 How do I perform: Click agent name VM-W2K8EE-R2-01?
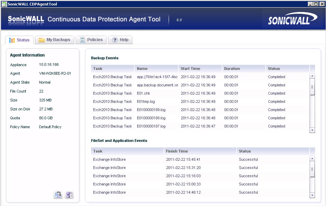[55, 73]
